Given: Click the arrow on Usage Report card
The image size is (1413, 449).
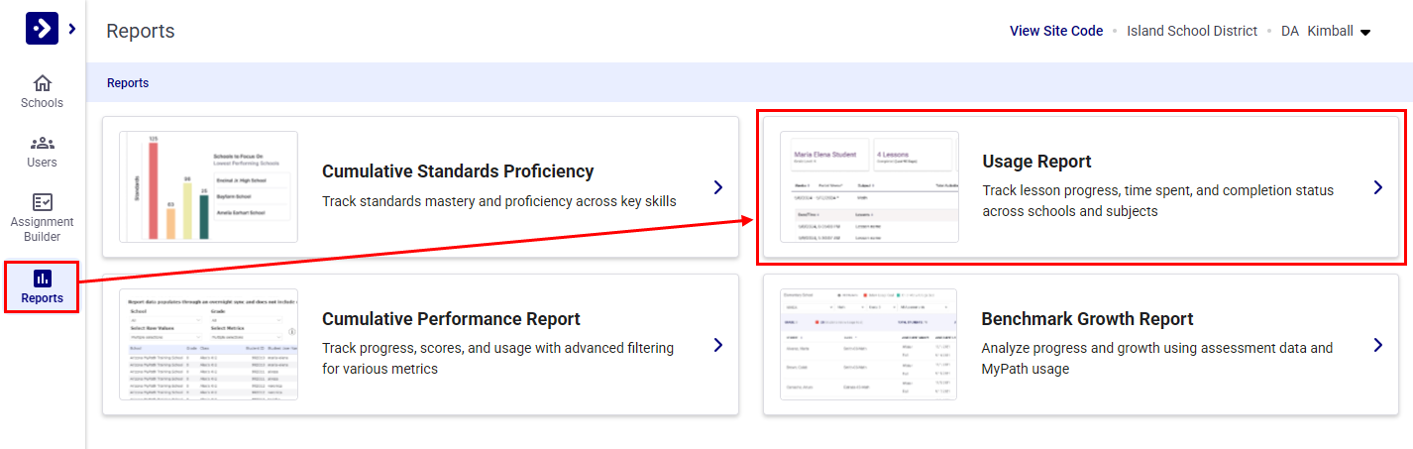Looking at the screenshot, I should [x=1377, y=187].
